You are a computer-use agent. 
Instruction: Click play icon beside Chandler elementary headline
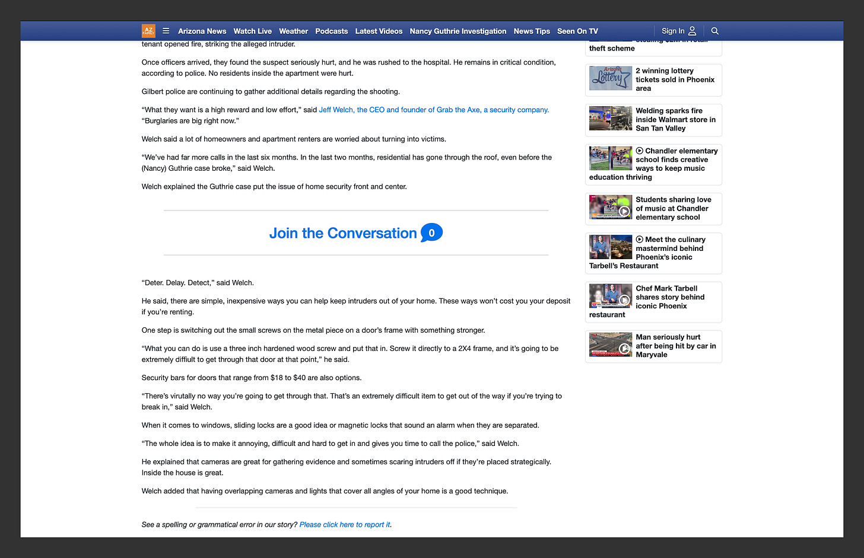coord(640,151)
